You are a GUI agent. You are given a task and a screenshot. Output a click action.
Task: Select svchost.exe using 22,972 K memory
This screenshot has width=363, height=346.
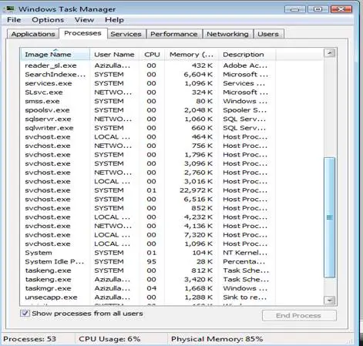coord(147,190)
